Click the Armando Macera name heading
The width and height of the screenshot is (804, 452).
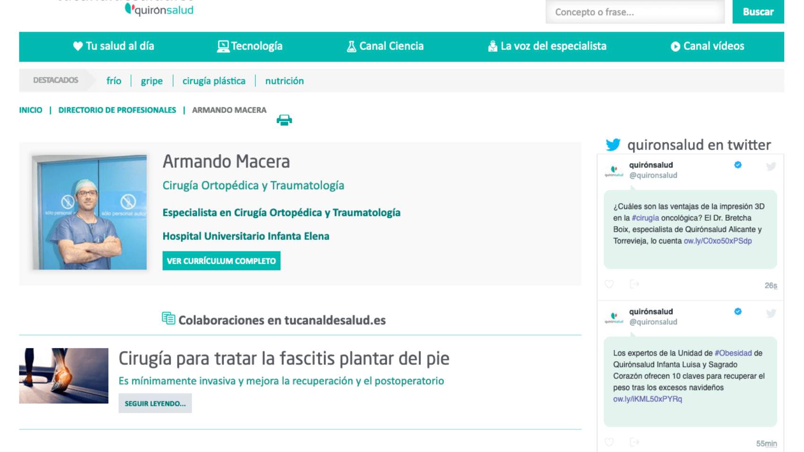pyautogui.click(x=227, y=162)
